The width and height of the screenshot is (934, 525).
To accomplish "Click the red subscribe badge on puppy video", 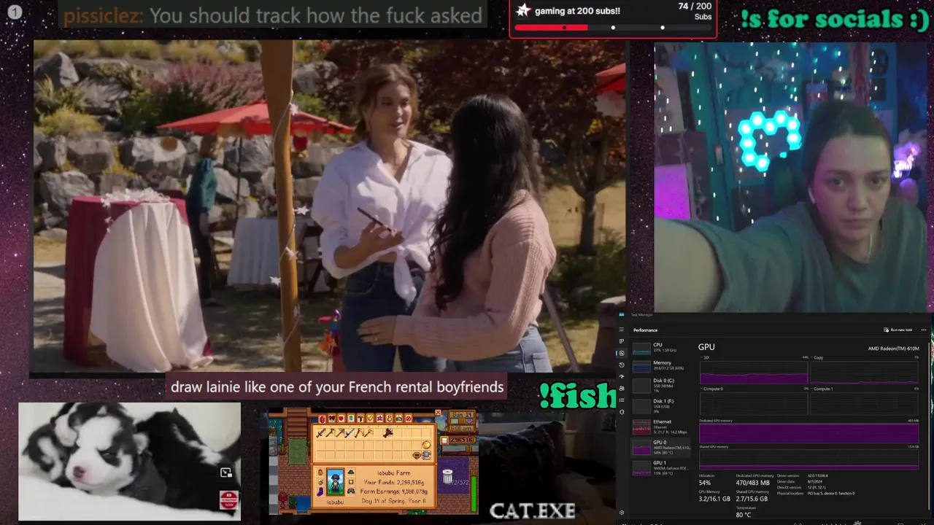I will [229, 500].
